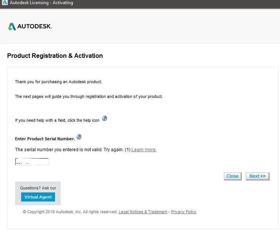Click the 'Questions? Ask our' text
This screenshot has width=280, height=248.
(38, 188)
